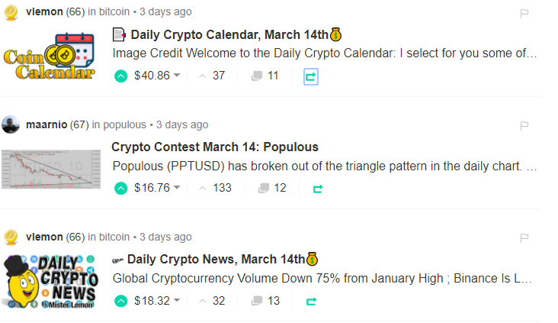Image resolution: width=558 pixels, height=323 pixels.
Task: Expand the $18.32 payout dropdown
Action: point(177,301)
